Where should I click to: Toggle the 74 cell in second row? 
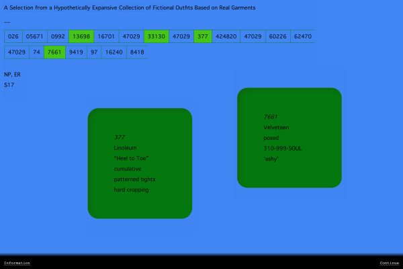(36, 52)
